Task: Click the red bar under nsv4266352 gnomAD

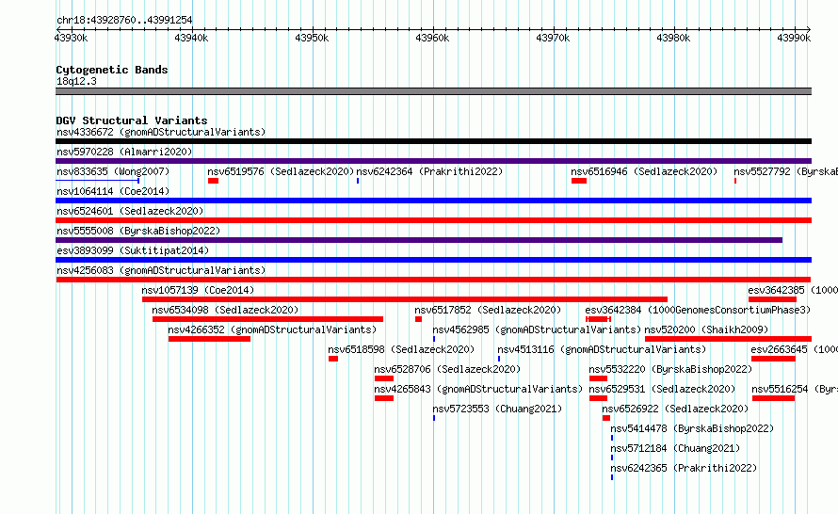Action: [209, 339]
